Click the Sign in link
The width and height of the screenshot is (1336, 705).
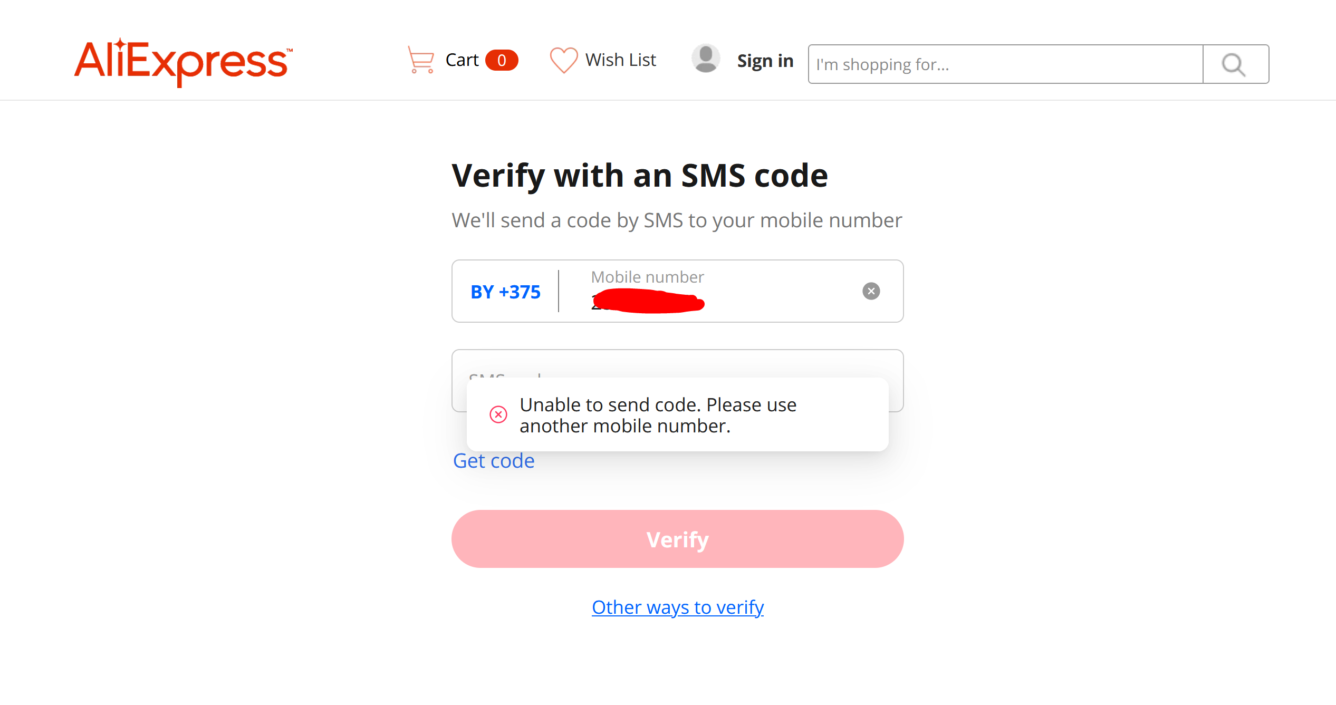tap(765, 61)
